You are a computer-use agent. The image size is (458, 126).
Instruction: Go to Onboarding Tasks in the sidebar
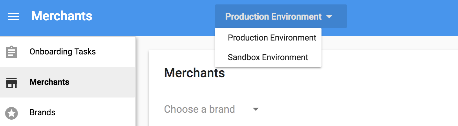click(x=68, y=52)
